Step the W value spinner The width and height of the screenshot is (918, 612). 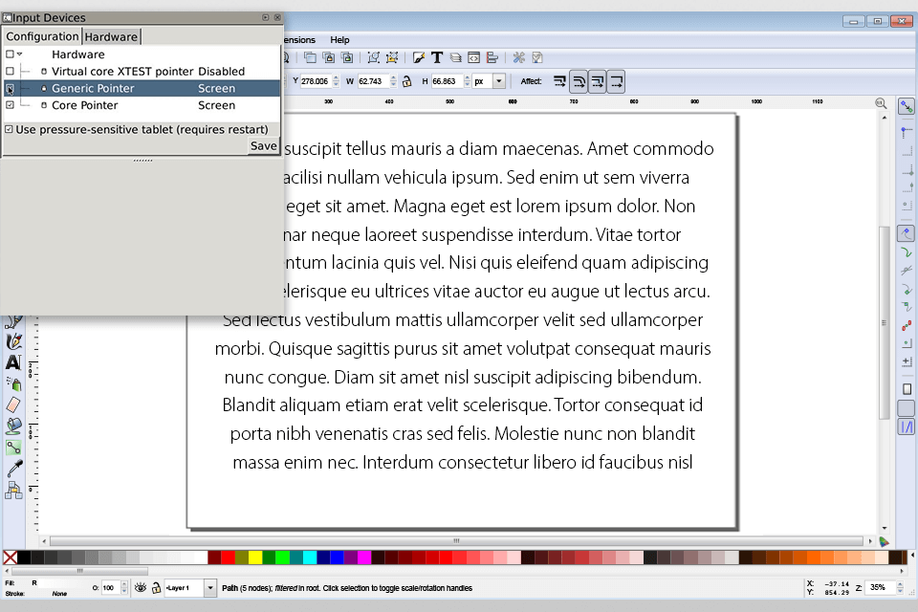(393, 81)
